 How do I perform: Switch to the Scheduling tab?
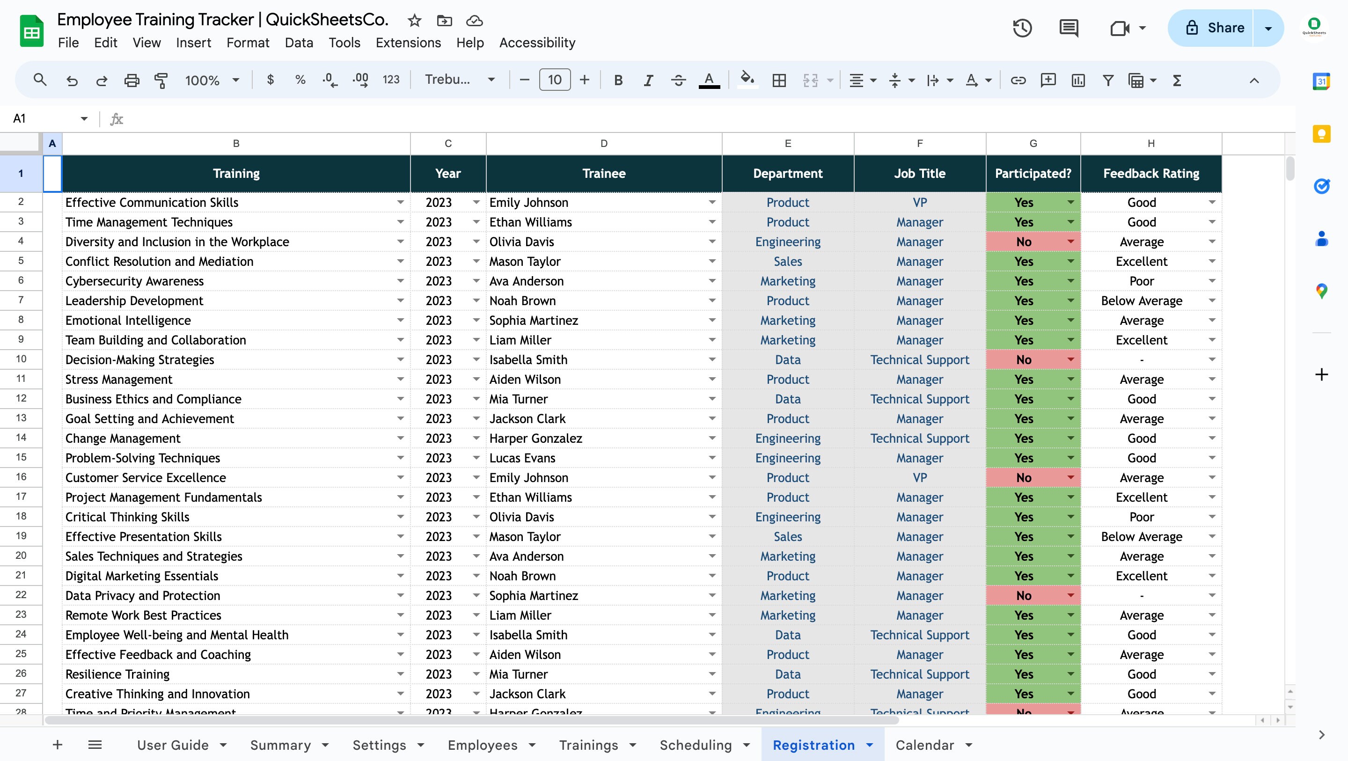coord(696,745)
